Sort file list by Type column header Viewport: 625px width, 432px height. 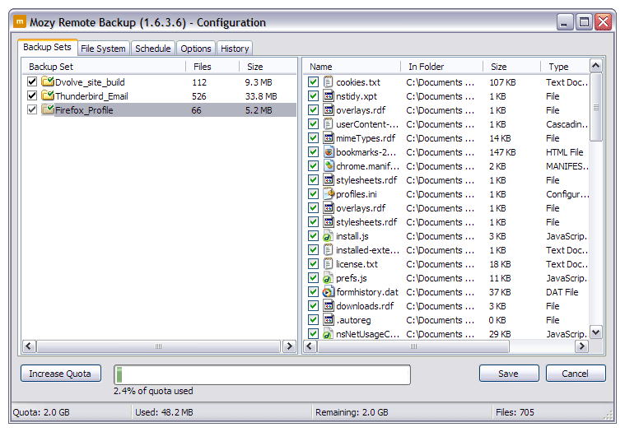(565, 67)
